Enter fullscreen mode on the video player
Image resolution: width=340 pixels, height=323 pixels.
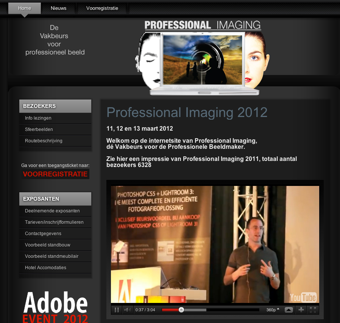[313, 310]
